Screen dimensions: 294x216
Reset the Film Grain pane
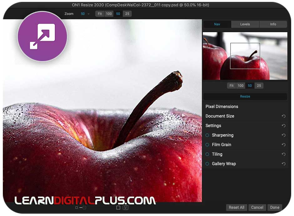[x=283, y=145]
